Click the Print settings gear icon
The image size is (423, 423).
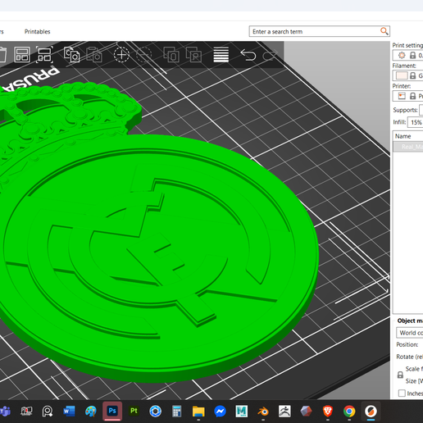pos(402,56)
